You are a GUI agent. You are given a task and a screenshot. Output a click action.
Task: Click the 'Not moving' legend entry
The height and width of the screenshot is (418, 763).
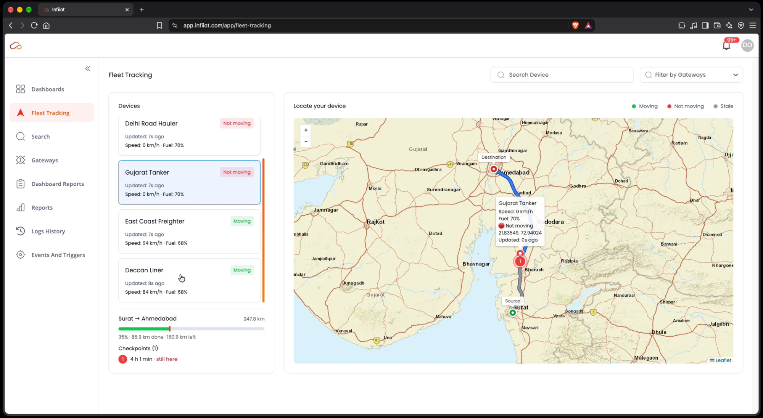[686, 106]
